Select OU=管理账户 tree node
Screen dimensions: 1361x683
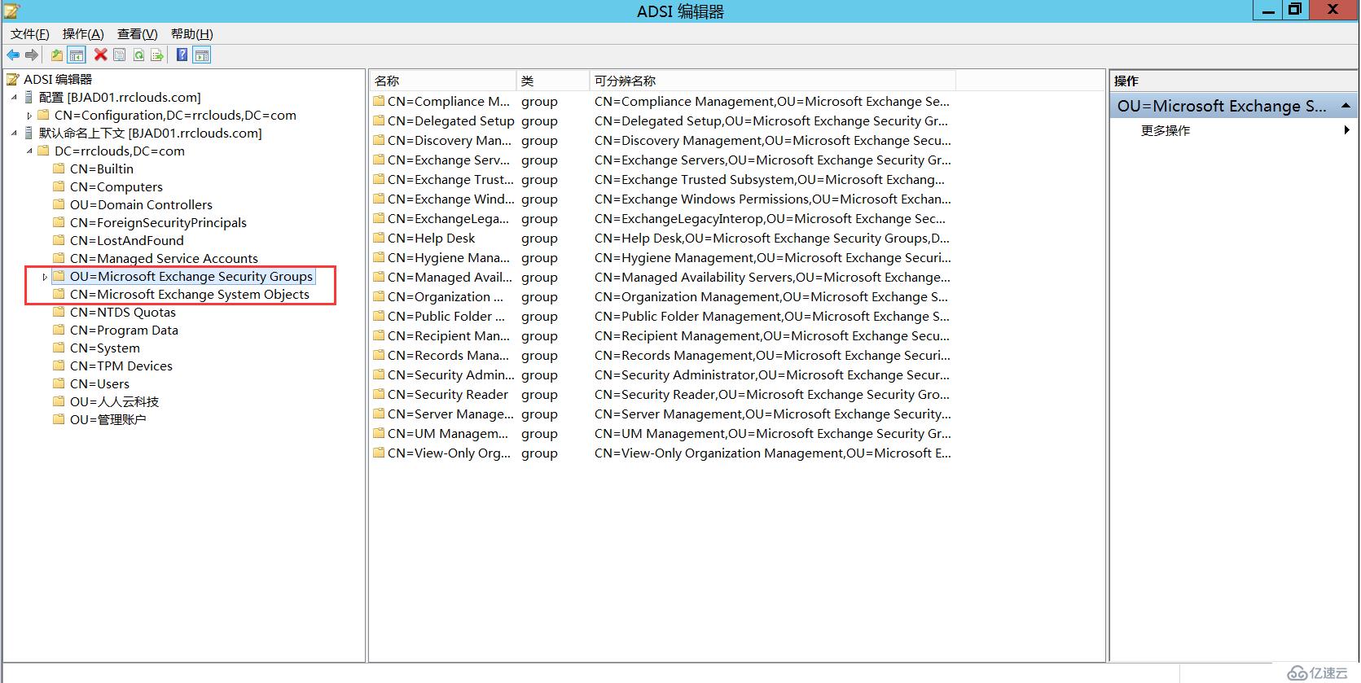point(108,419)
